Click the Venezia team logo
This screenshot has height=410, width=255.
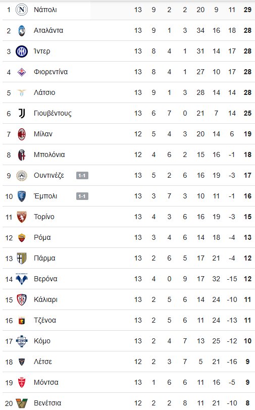click(22, 403)
